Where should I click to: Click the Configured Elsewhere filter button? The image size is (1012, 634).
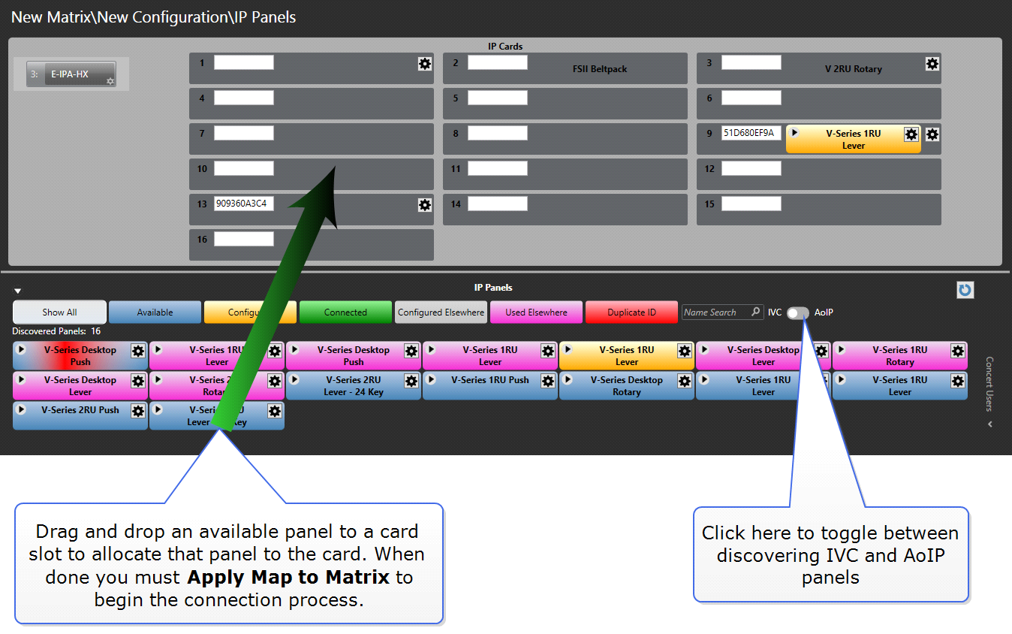441,312
